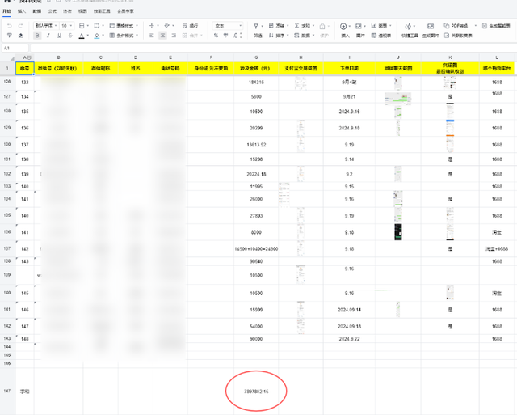Select row header 147
The width and height of the screenshot is (517, 415).
point(7,391)
